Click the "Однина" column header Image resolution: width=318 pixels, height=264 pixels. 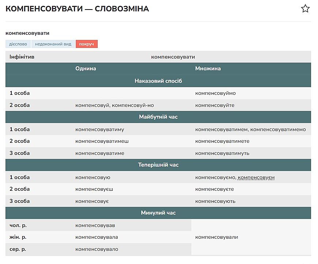pyautogui.click(x=86, y=69)
